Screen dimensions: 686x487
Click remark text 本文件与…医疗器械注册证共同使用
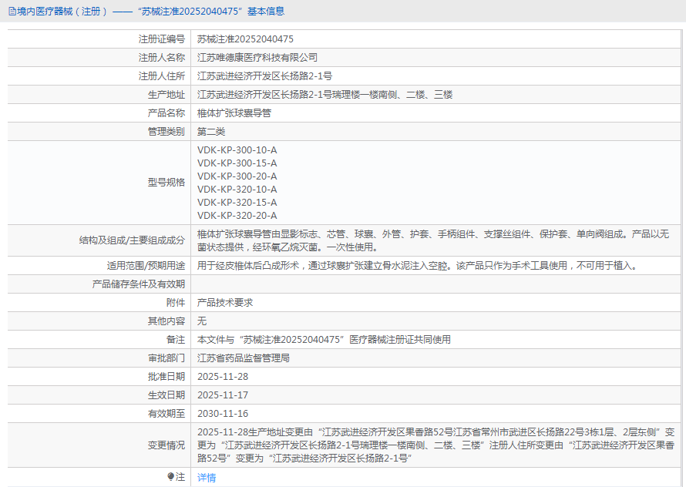coord(324,340)
